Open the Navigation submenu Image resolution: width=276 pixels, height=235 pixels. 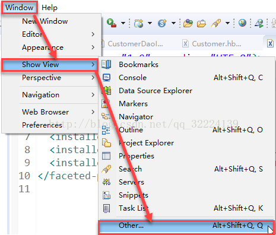[x=50, y=95]
